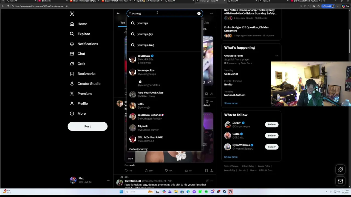Image resolution: width=351 pixels, height=197 pixels.
Task: Open account menu dots beside Flax
Action: click(108, 180)
